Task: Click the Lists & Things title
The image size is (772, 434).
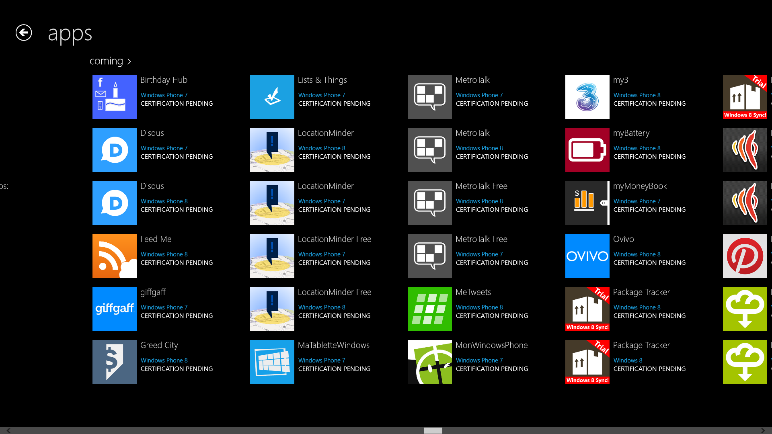Action: click(x=322, y=80)
